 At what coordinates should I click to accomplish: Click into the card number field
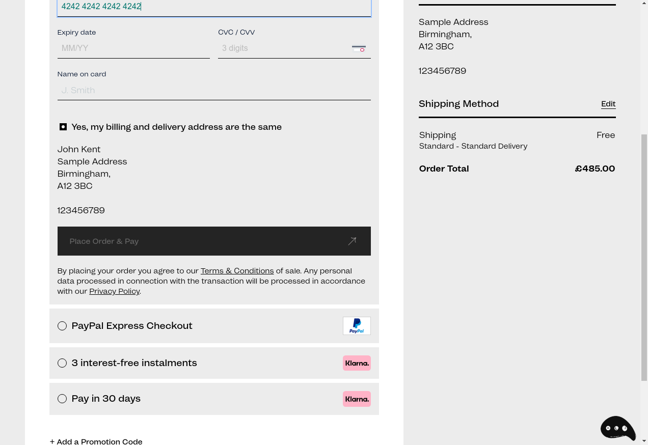pos(214,7)
